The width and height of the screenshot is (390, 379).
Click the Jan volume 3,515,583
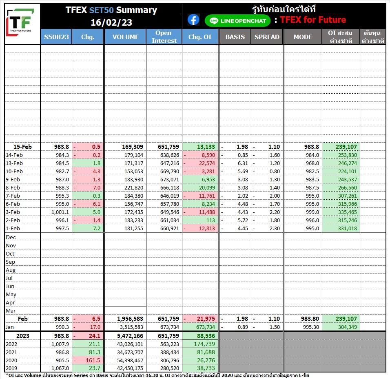click(132, 327)
